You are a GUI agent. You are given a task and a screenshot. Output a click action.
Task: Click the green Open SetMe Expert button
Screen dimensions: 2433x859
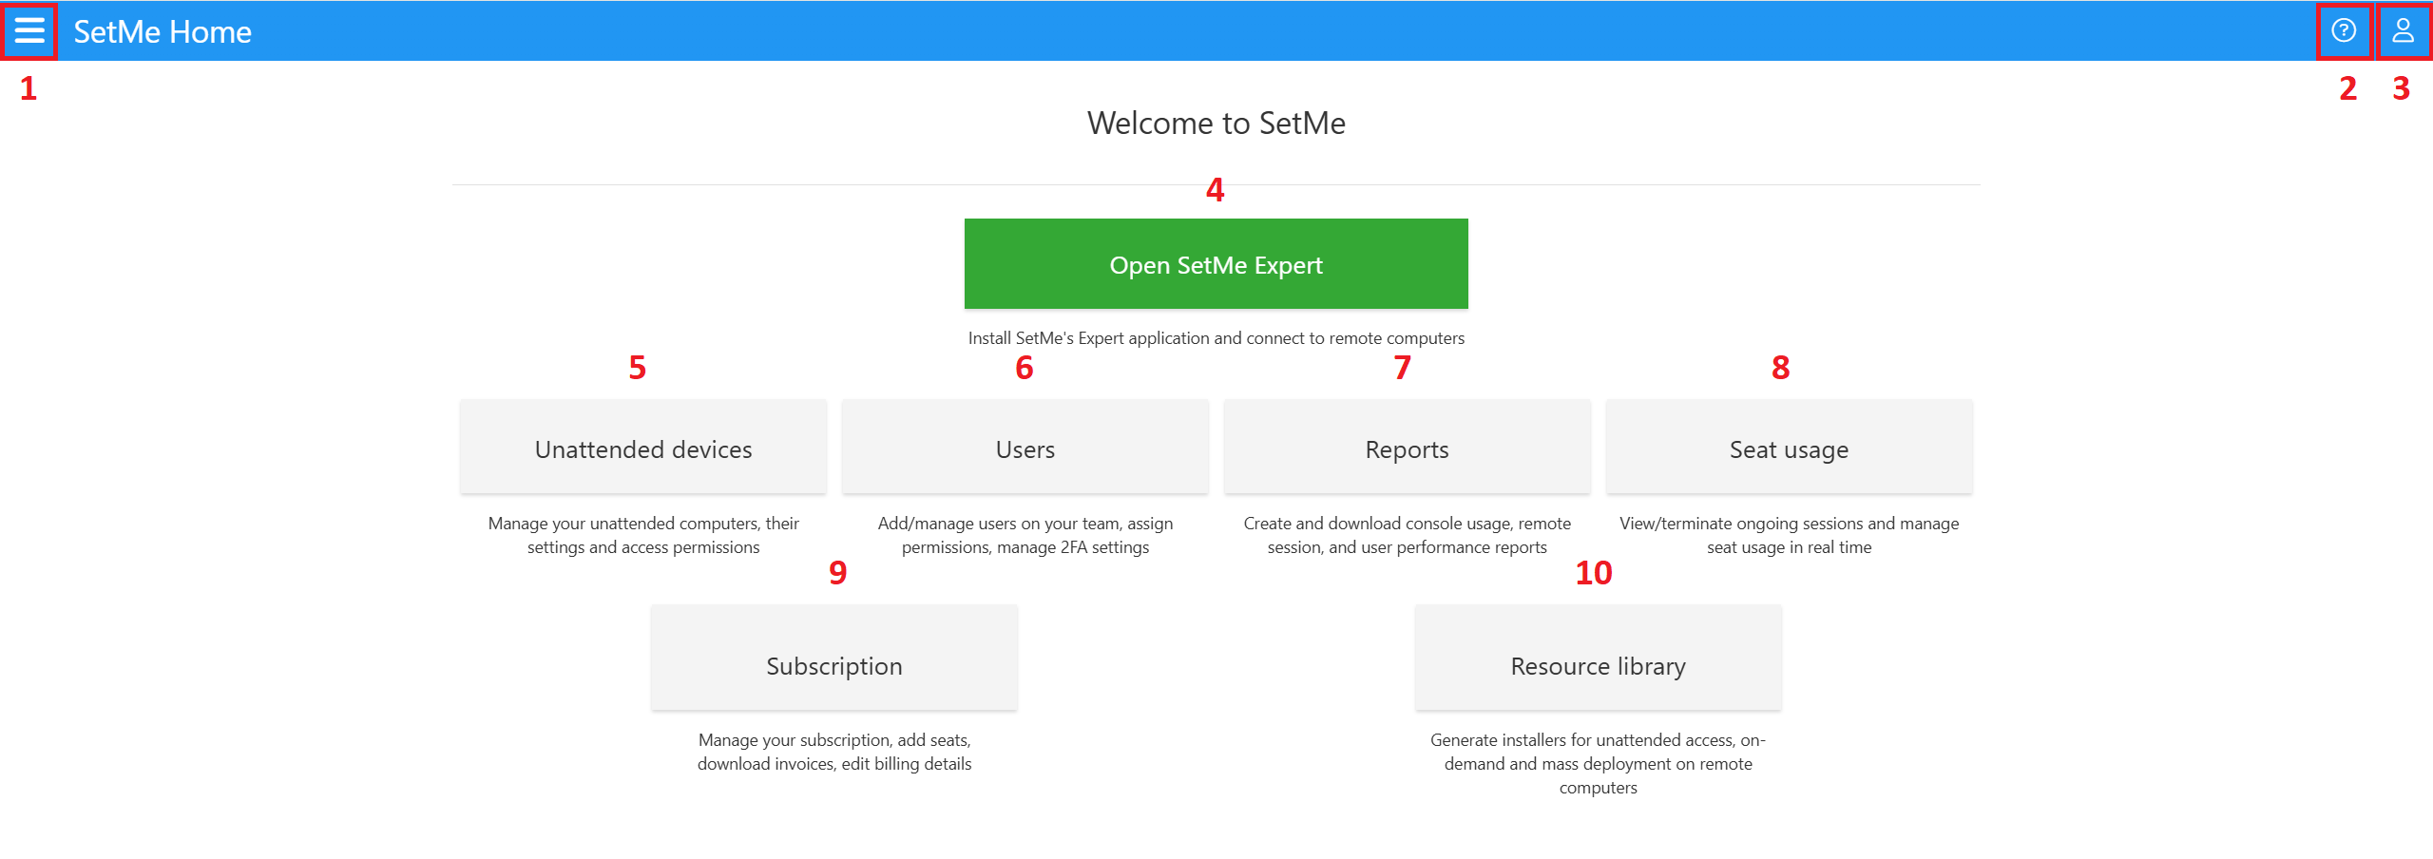coord(1216,264)
